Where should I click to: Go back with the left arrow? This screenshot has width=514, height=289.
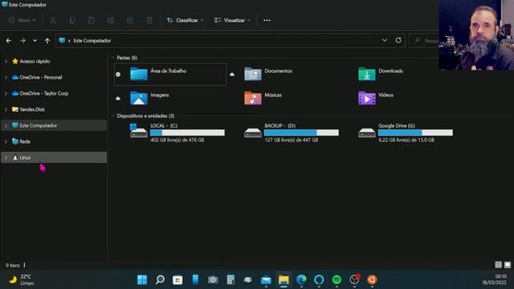click(x=9, y=41)
